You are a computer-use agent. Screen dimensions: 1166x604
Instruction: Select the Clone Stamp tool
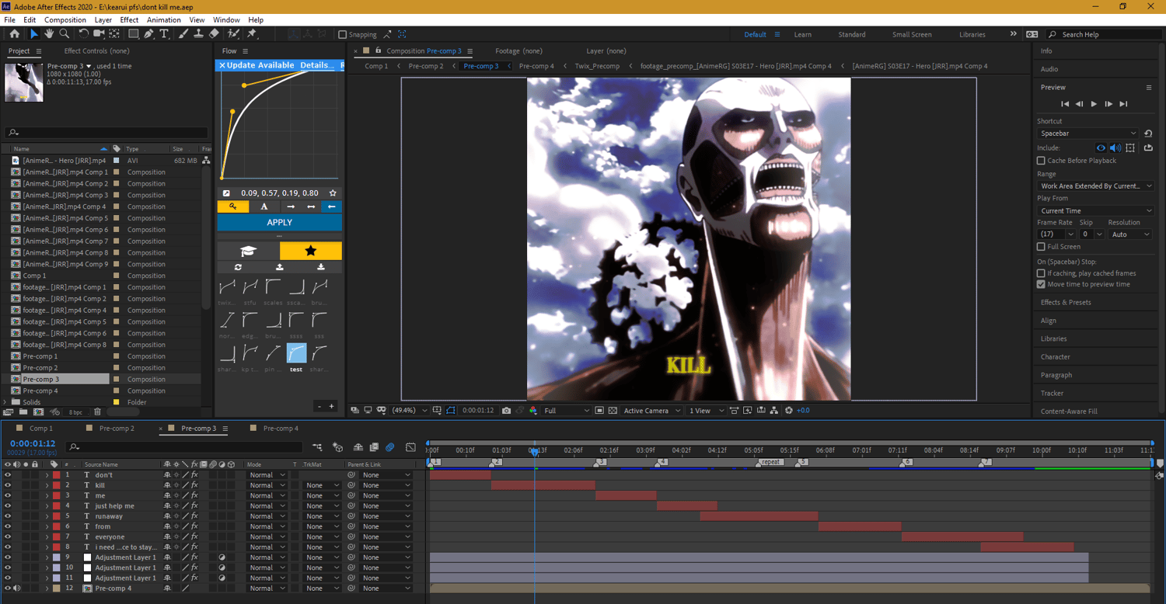199,34
